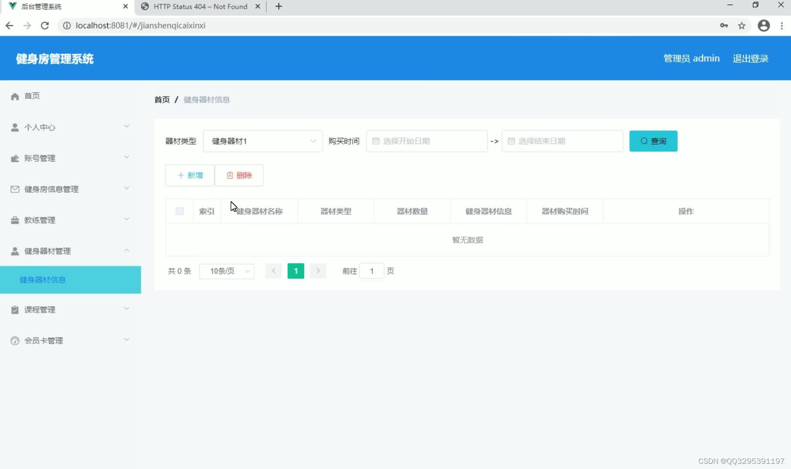Click the site info icon in address bar

tap(67, 26)
